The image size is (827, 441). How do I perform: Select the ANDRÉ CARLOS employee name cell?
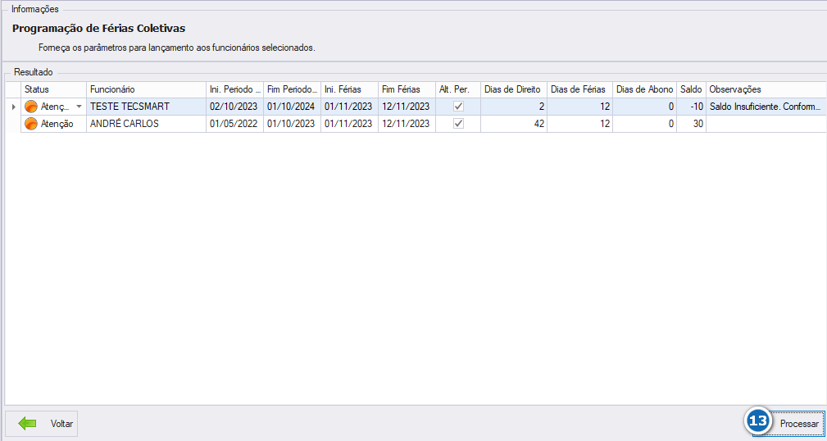coord(146,124)
